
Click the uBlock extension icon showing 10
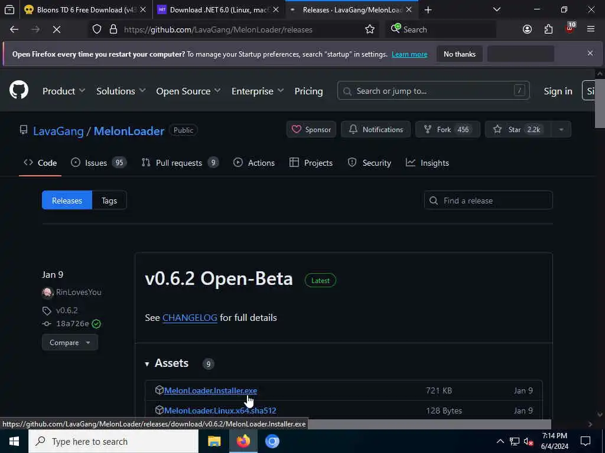570,28
